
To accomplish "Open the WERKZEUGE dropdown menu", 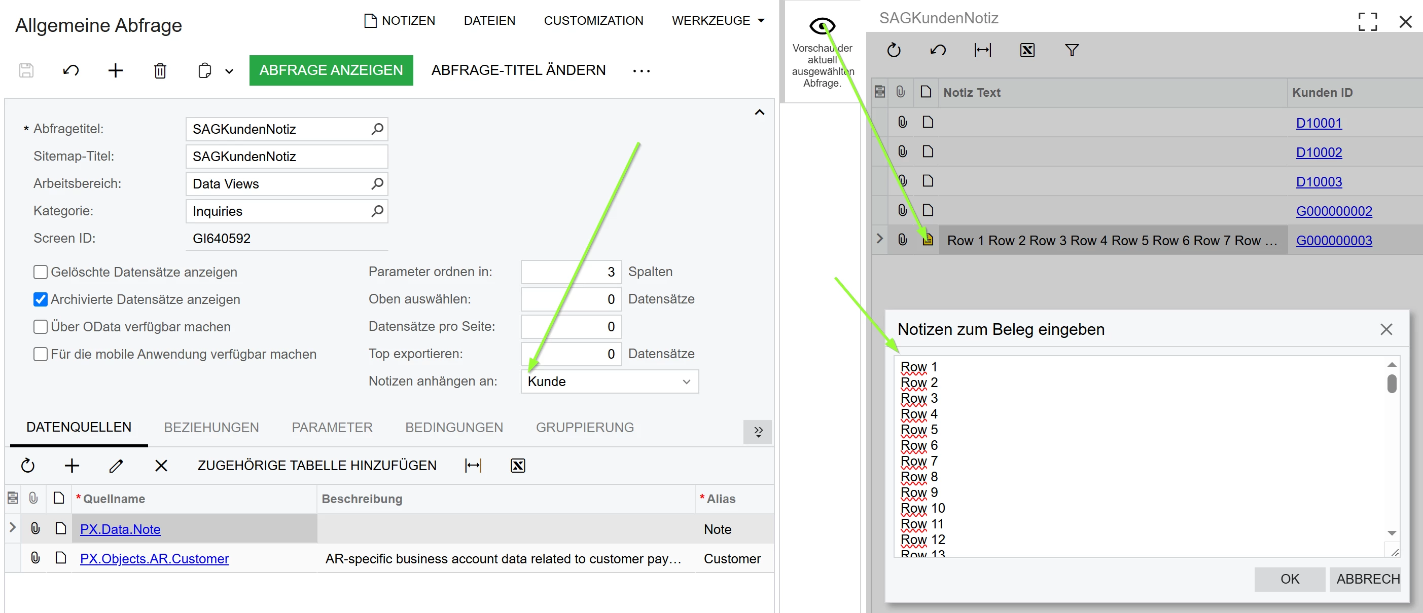I will (x=718, y=20).
